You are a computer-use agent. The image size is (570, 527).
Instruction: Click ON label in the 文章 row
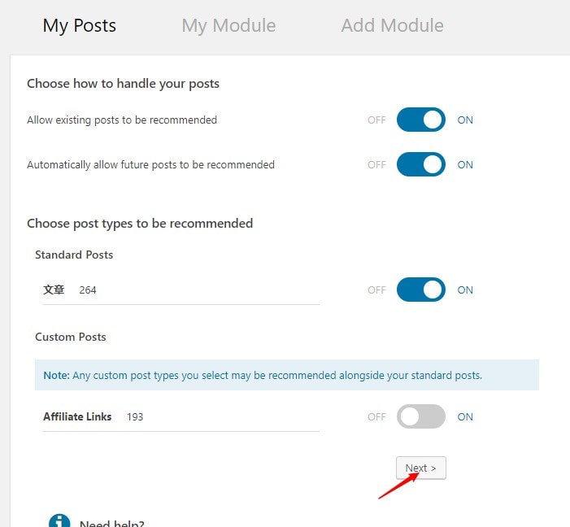(465, 290)
